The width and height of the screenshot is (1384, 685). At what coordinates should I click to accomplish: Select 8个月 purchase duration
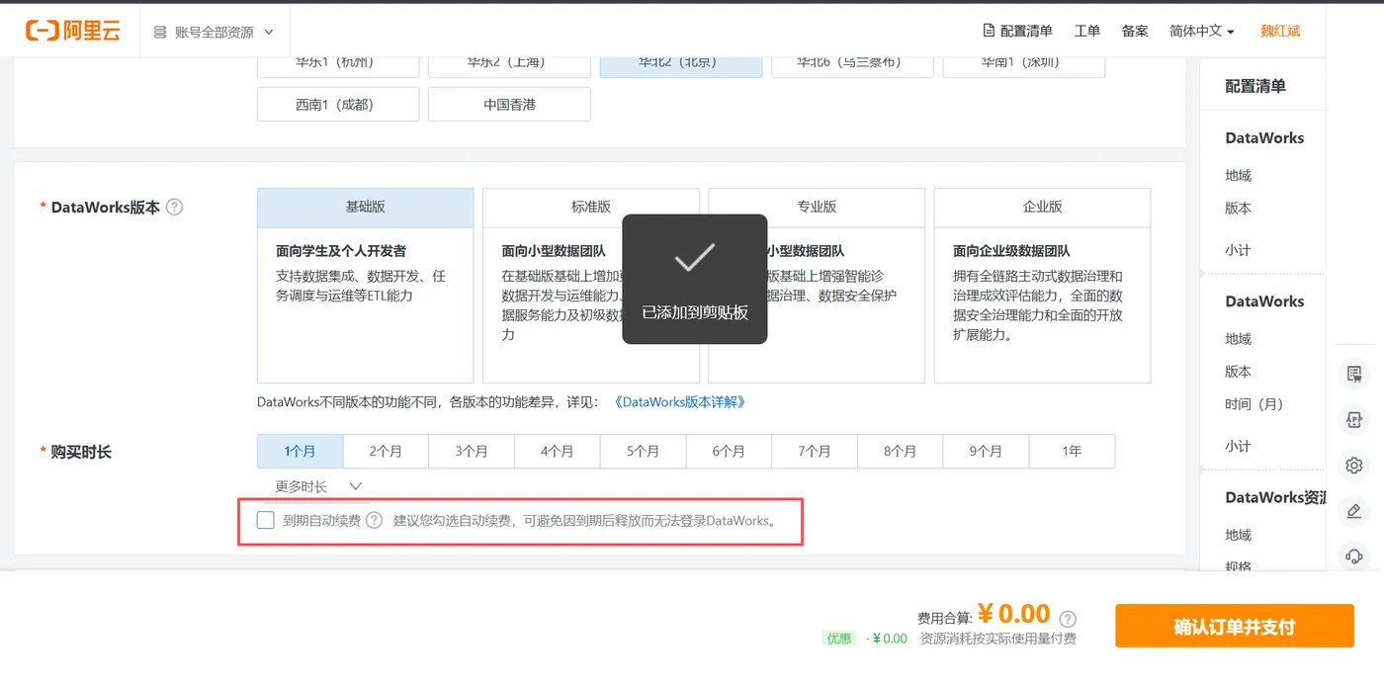pos(901,452)
